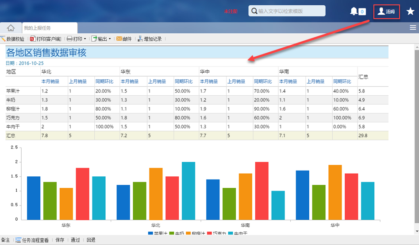
Task: Click scrollbar up arrow
Action: (417, 47)
